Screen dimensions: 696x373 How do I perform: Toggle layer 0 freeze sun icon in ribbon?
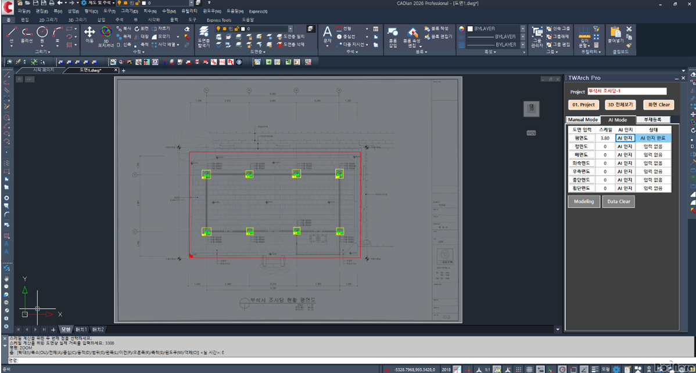click(x=224, y=28)
